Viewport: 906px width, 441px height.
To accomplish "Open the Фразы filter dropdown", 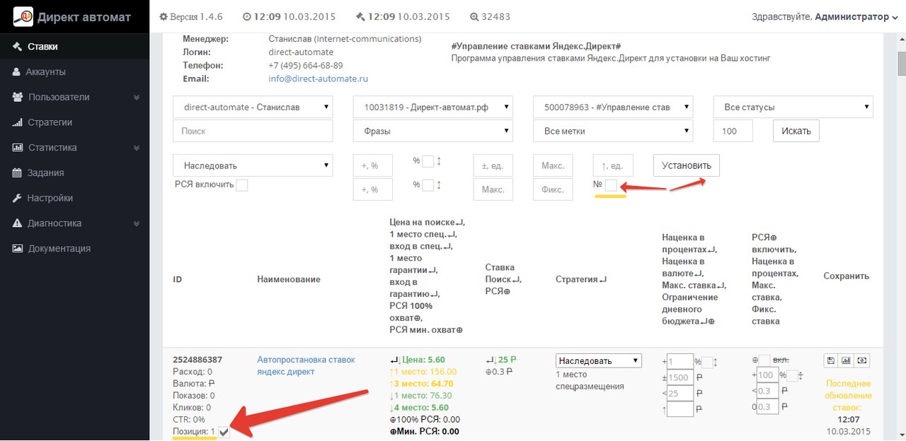I will pos(432,131).
